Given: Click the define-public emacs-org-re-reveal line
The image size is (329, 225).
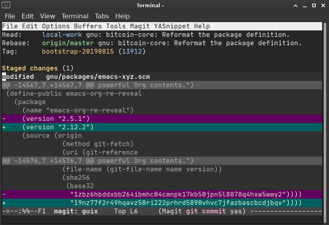Looking at the screenshot, I should pos(74,93).
